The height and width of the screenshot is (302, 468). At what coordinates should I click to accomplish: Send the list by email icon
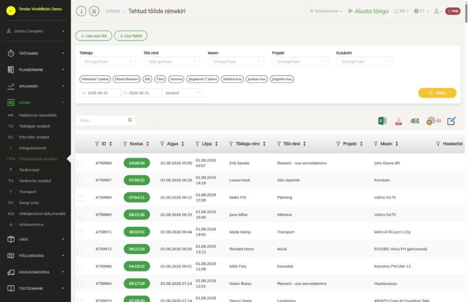(414, 120)
